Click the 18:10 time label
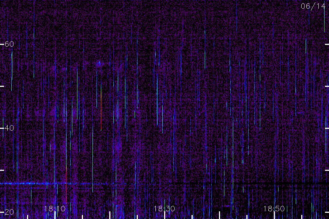329x219 pixels. point(55,209)
